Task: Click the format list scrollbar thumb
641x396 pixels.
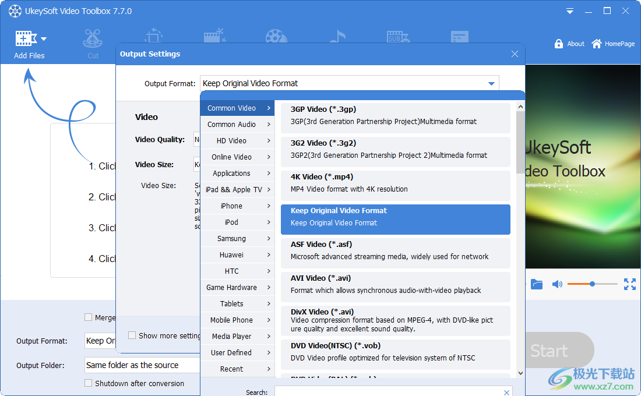Action: 520,142
